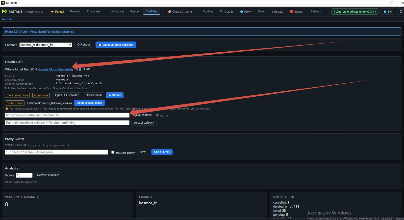Click Open youtube-publisher button
404x220 pixels.
[116, 45]
